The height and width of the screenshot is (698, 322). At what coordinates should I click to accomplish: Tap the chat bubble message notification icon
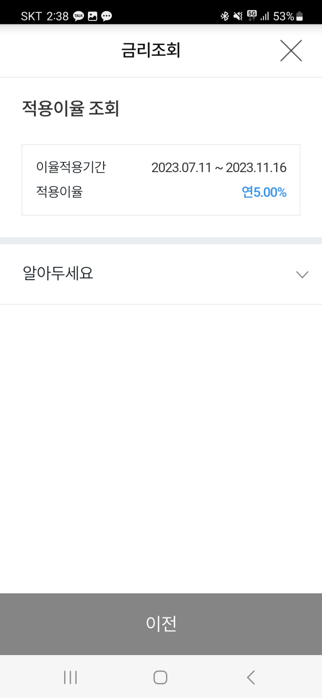(106, 16)
